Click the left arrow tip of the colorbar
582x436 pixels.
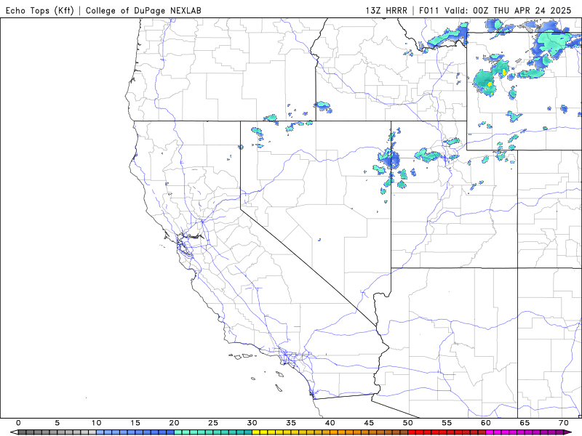pos(13,432)
